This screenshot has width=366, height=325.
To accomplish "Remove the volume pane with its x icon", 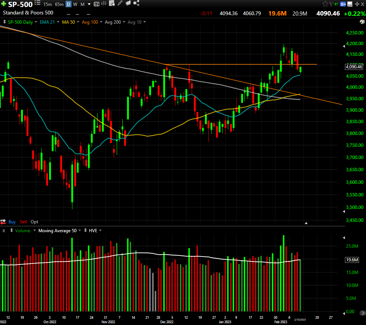I will click(x=4, y=231).
